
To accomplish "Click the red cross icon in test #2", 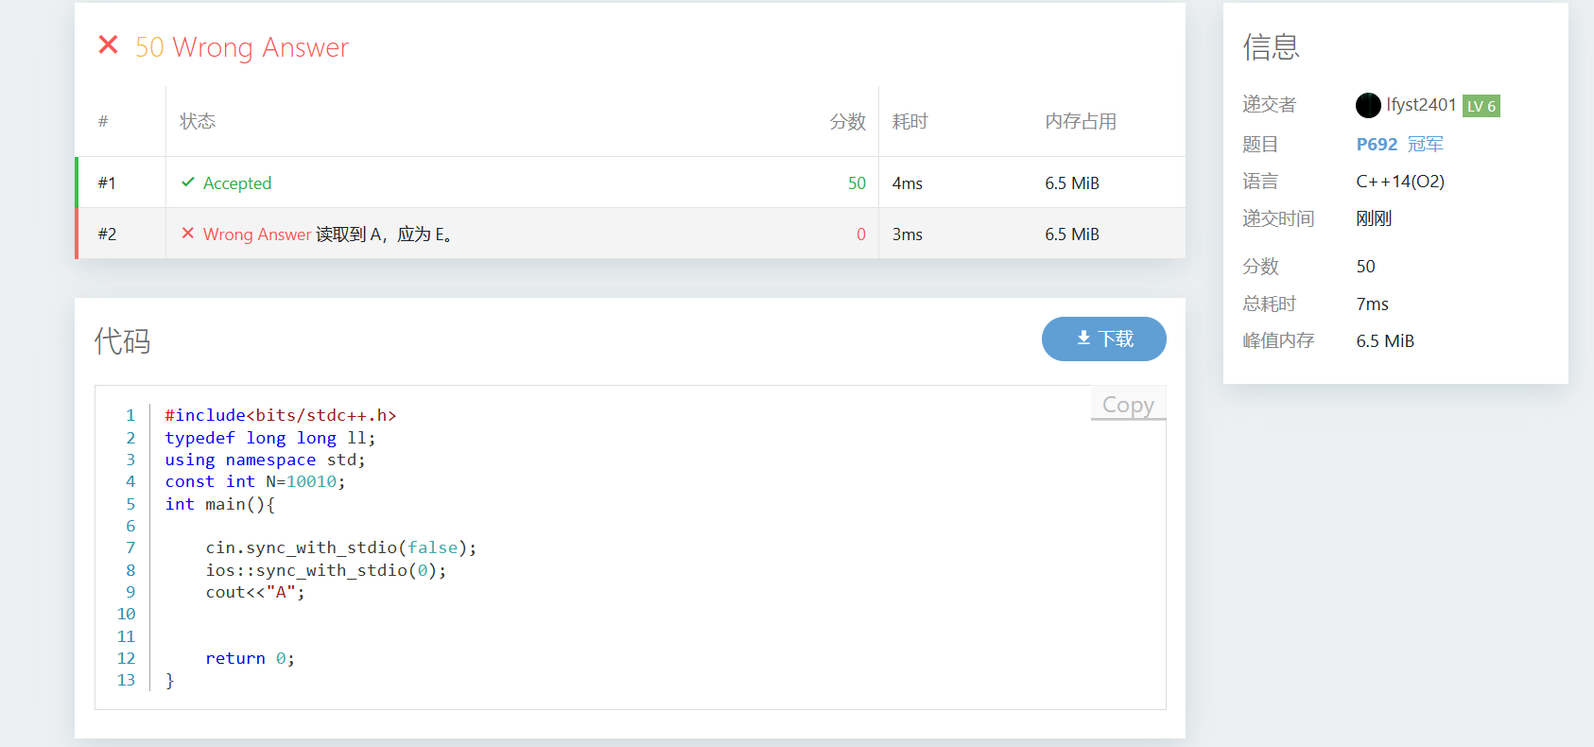I will (x=188, y=234).
